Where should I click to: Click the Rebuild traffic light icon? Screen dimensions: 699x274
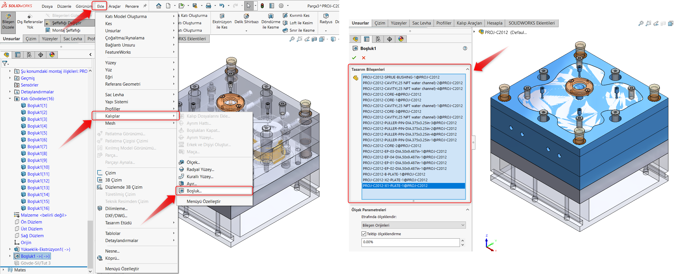click(x=262, y=6)
